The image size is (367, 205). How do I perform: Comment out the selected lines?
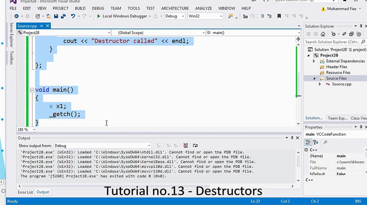(262, 16)
